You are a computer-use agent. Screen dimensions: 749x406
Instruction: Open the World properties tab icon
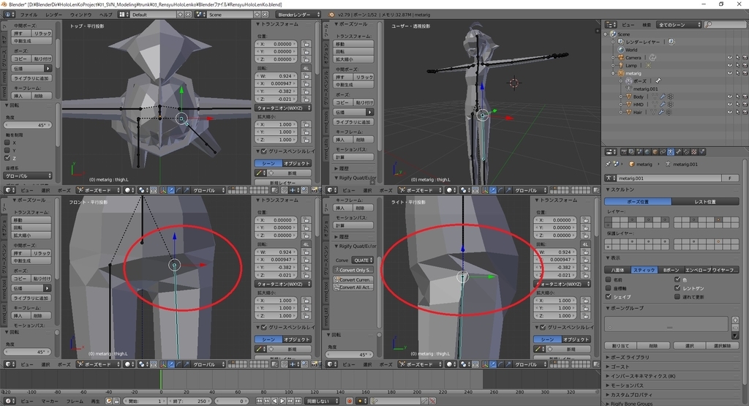647,152
